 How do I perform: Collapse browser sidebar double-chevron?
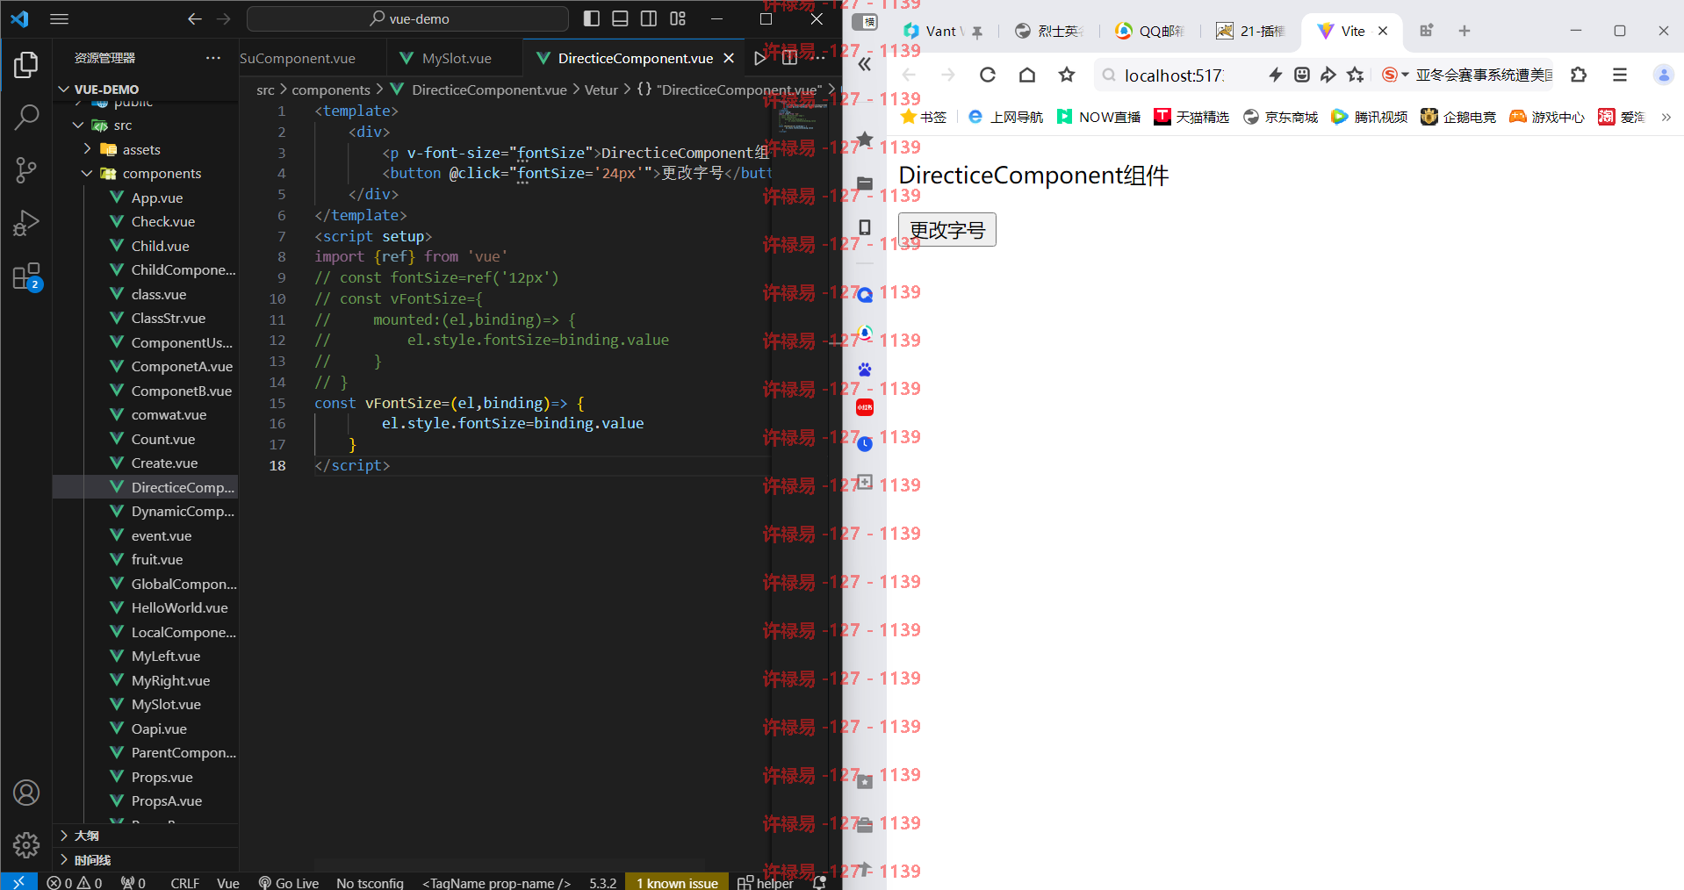[865, 64]
